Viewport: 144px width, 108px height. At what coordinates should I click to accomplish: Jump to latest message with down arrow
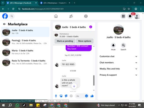pyautogui.click(x=74, y=86)
